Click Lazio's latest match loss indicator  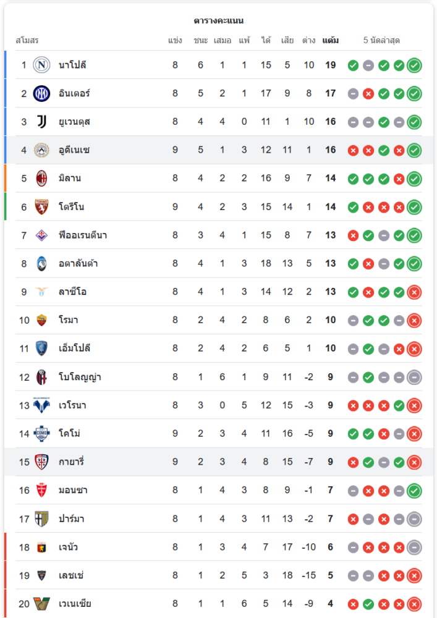click(415, 292)
